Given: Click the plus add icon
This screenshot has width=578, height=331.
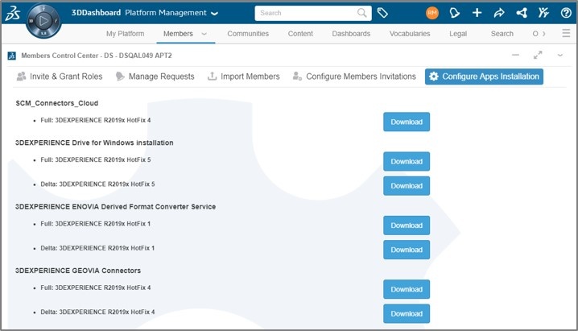Looking at the screenshot, I should 477,13.
